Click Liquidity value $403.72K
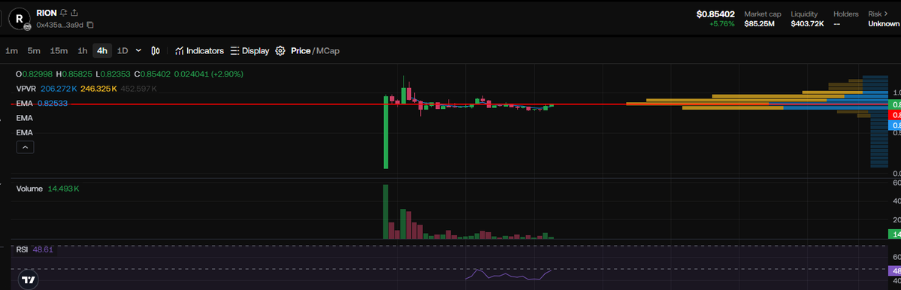Image resolution: width=901 pixels, height=290 pixels. coord(807,24)
